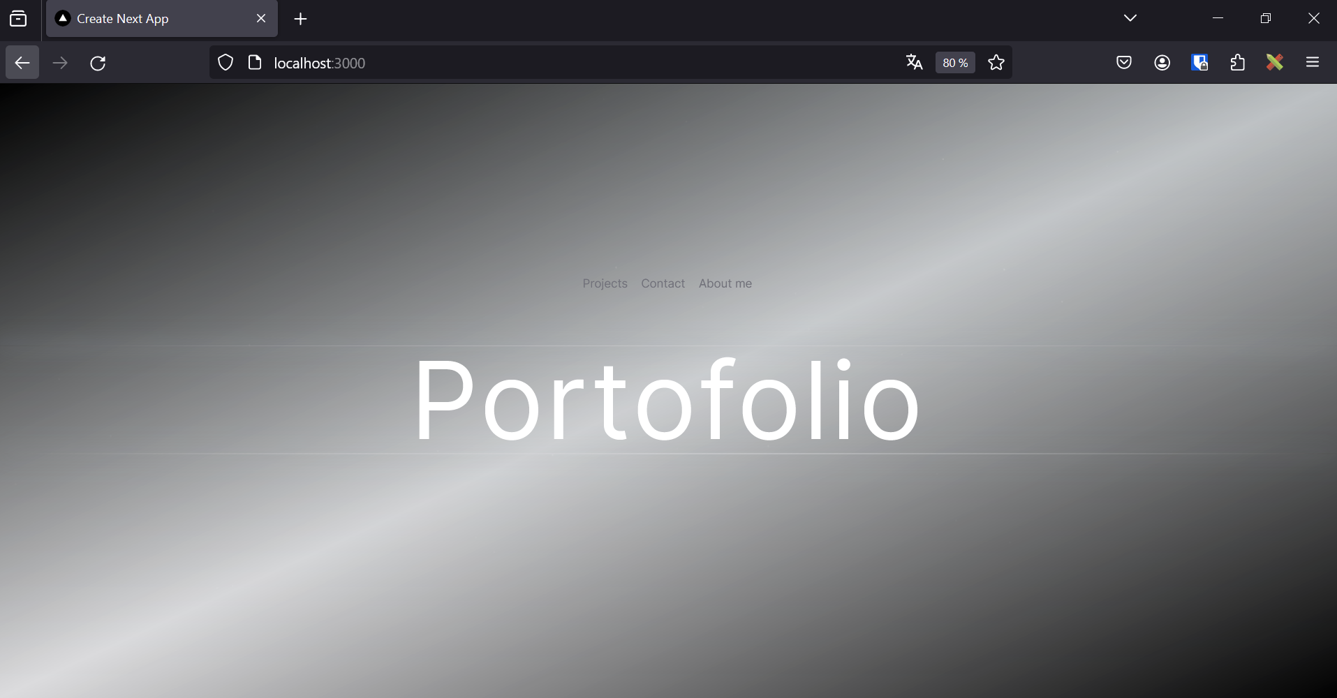Reset the 80 % zoom indicator
This screenshot has height=698, width=1337.
point(955,63)
